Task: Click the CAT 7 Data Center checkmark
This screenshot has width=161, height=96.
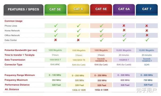Action: coord(147,40)
